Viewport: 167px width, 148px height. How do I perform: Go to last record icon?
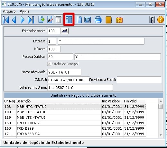31,20
